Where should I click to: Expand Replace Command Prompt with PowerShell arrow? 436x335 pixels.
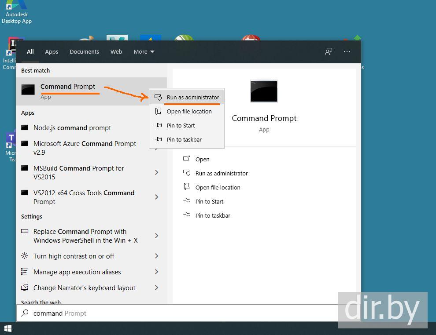click(156, 236)
